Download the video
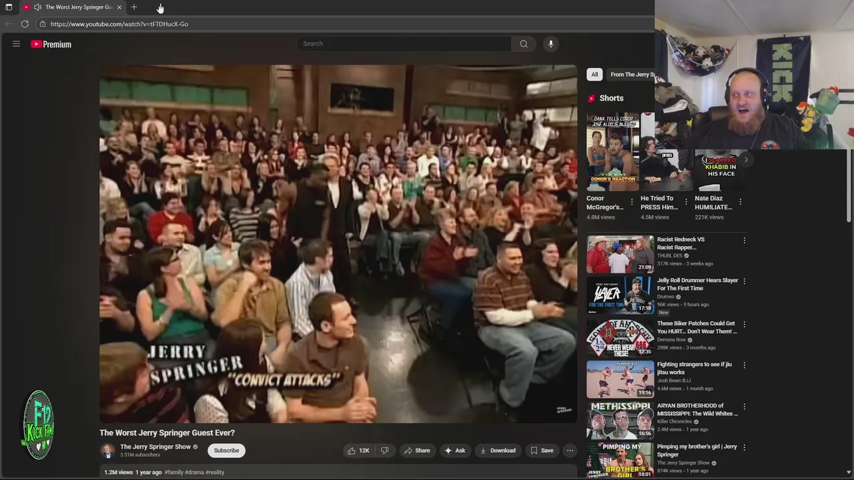854x480 pixels. [x=498, y=451]
